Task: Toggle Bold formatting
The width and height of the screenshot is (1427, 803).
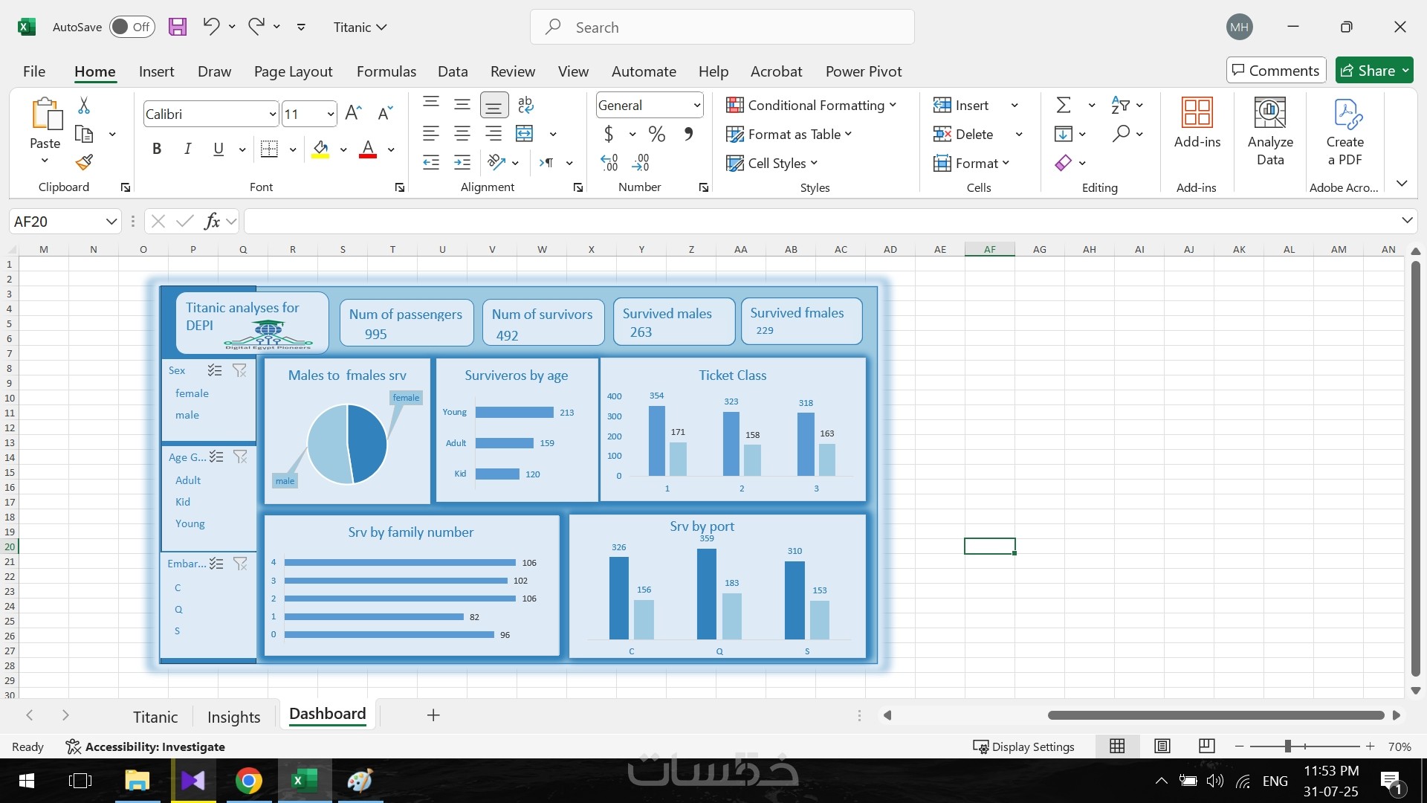Action: point(157,149)
